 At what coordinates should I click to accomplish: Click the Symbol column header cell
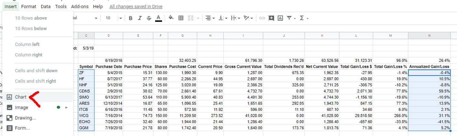[86, 66]
